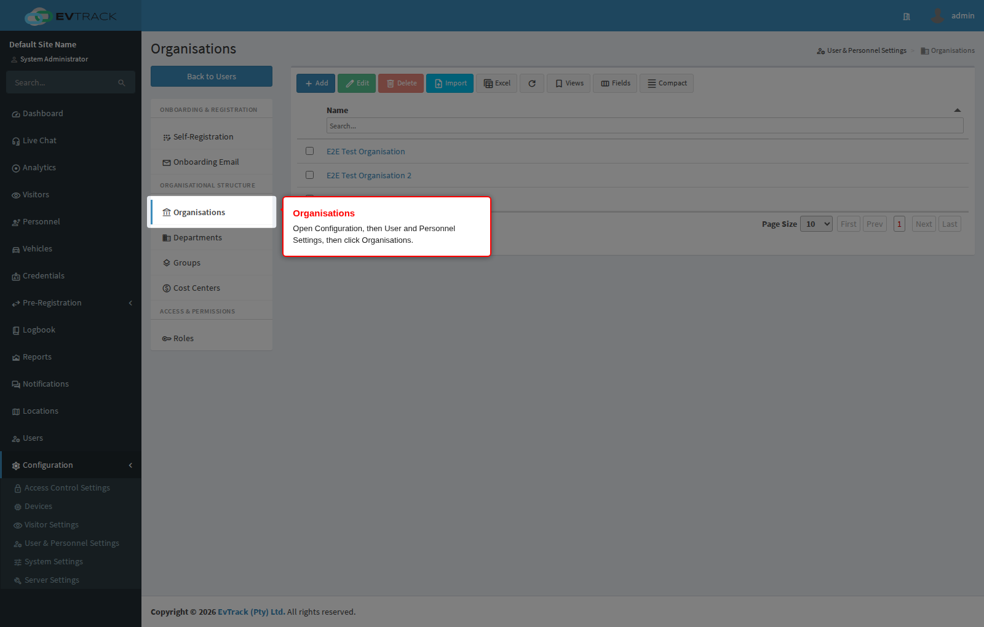
Task: Click the book icon in top bar
Action: 907,17
